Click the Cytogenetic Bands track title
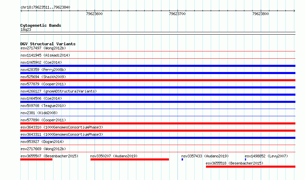Screen dimensions: 305x180 [x=41, y=25]
